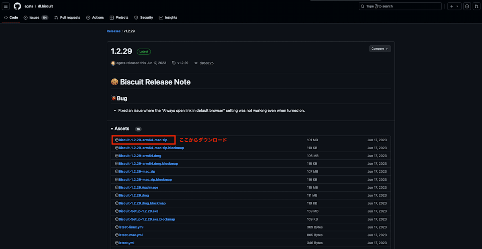This screenshot has width=482, height=249.
Task: Click the agata owner link in header
Action: pos(29,6)
